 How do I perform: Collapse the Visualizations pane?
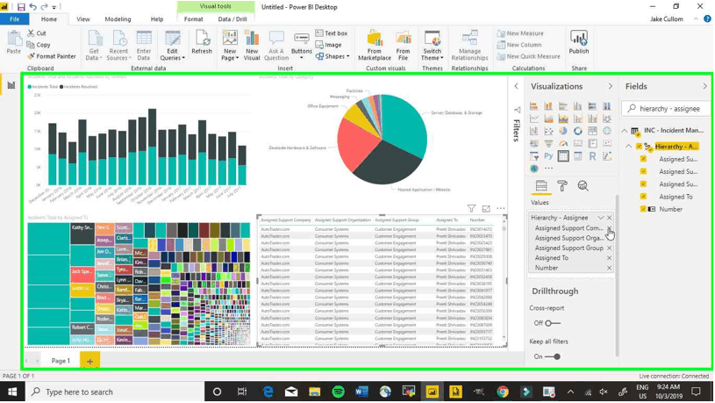(611, 86)
